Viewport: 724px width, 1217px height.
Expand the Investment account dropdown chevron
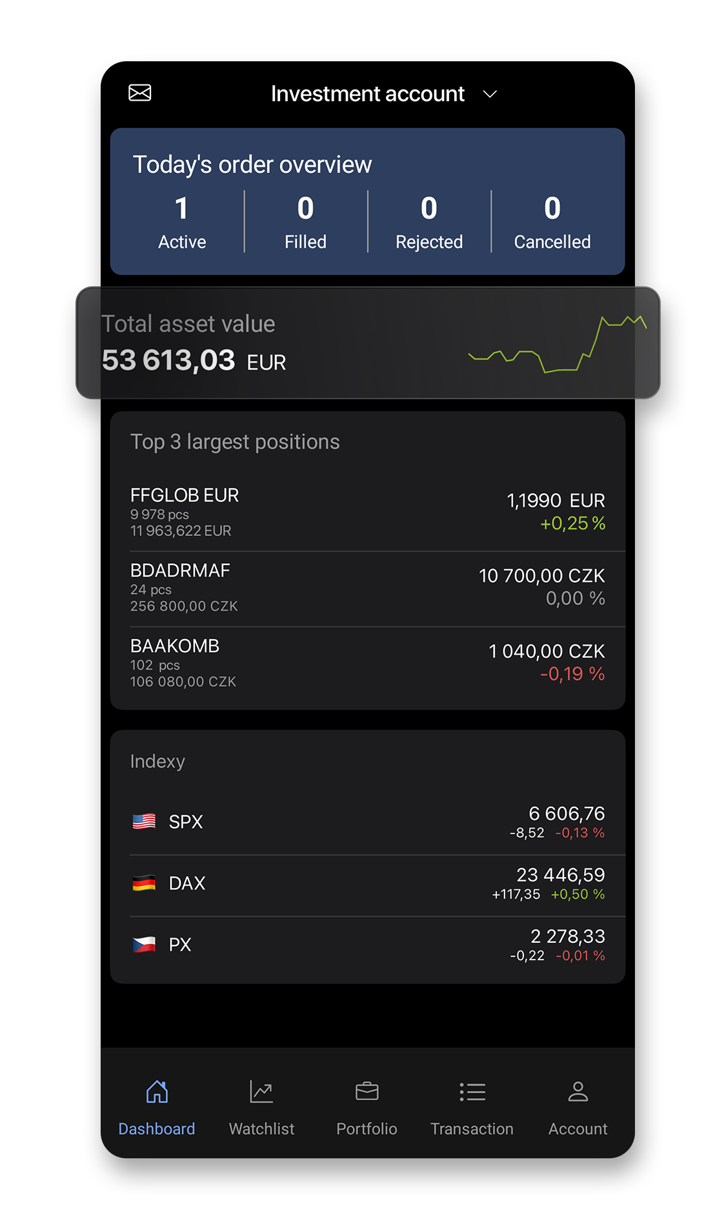pos(490,94)
